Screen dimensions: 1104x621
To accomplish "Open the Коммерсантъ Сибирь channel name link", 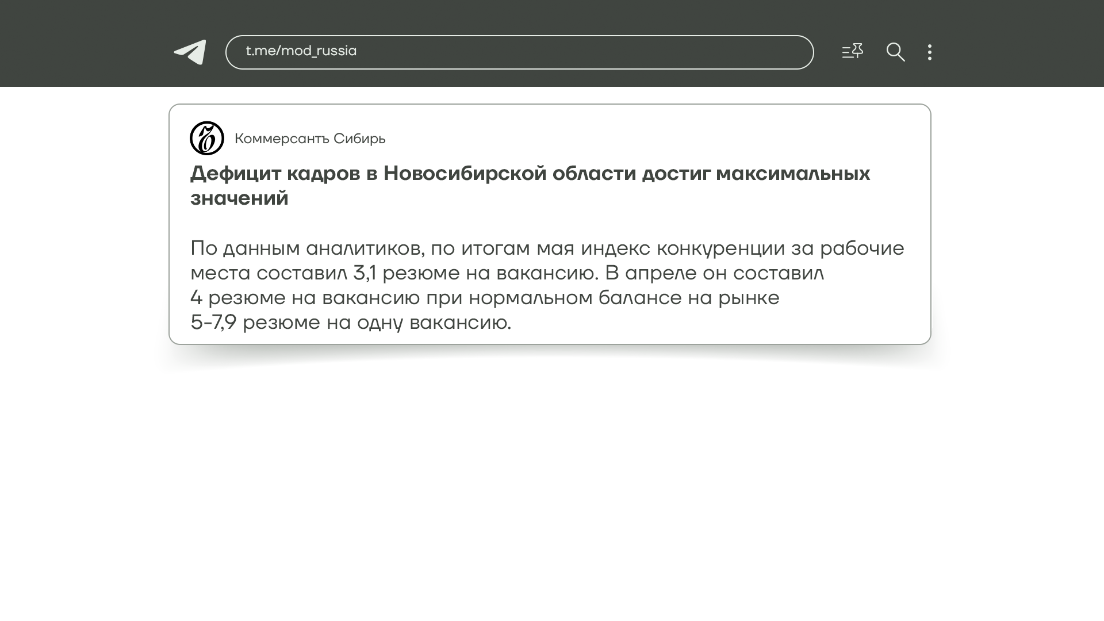I will click(x=310, y=139).
